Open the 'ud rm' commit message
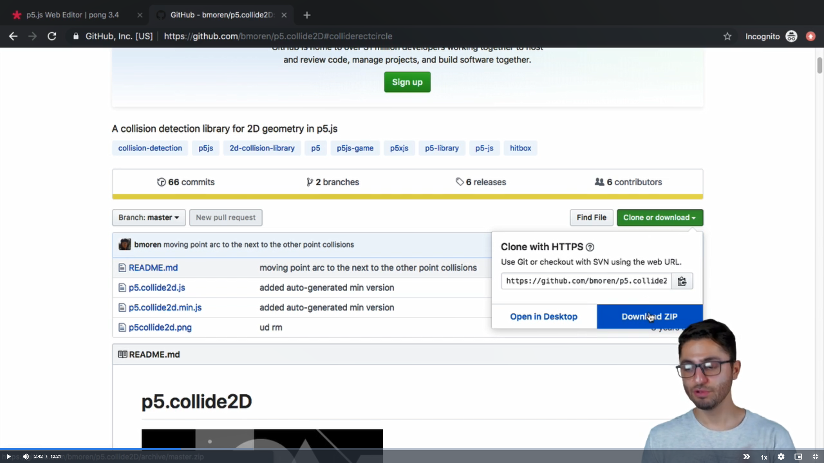The image size is (824, 463). pos(271,328)
